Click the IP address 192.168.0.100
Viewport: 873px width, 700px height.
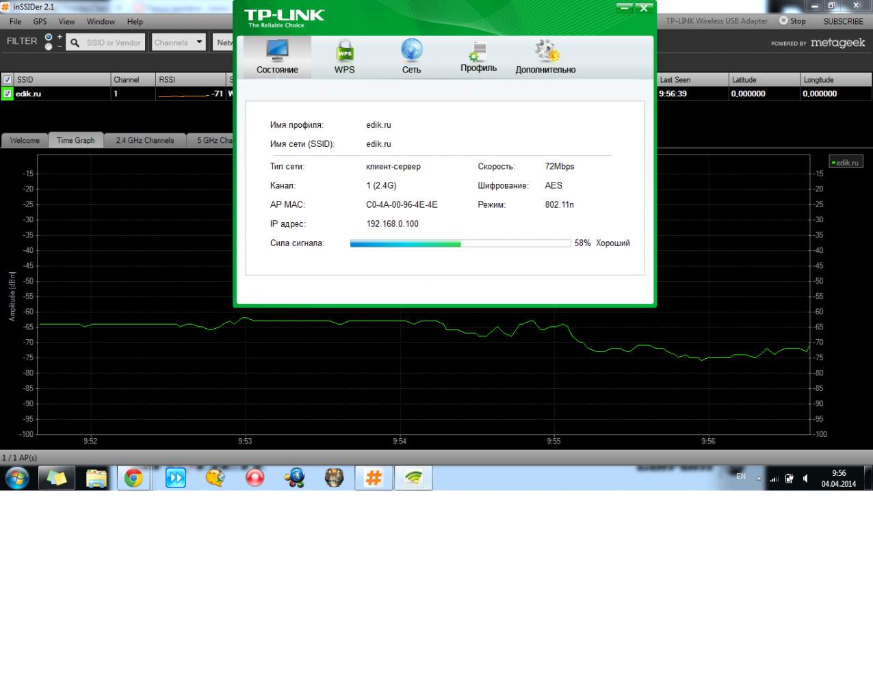[392, 224]
